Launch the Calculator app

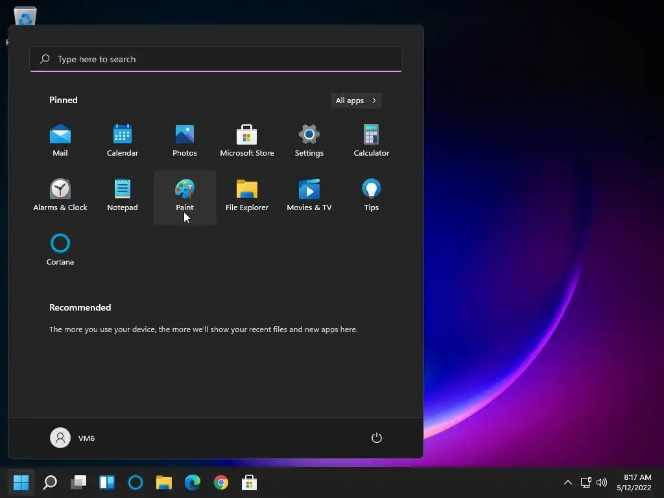tap(372, 141)
